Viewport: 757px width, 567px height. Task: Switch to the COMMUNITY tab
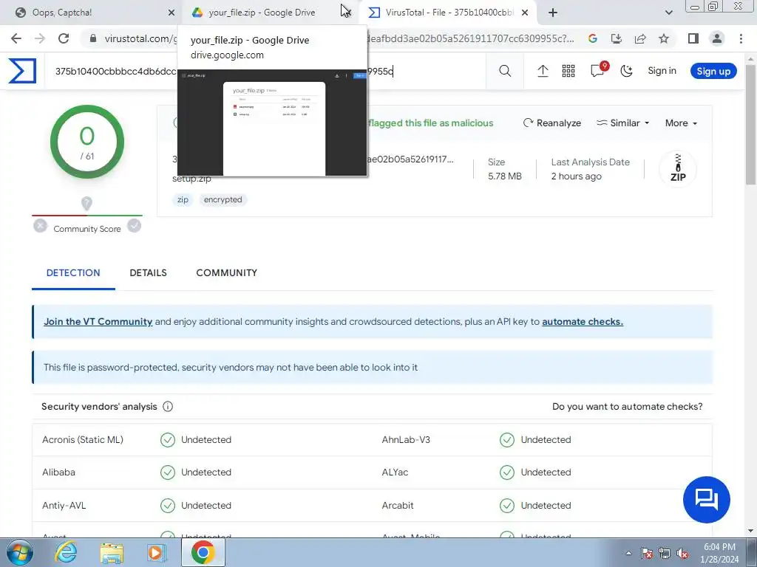[x=226, y=273]
